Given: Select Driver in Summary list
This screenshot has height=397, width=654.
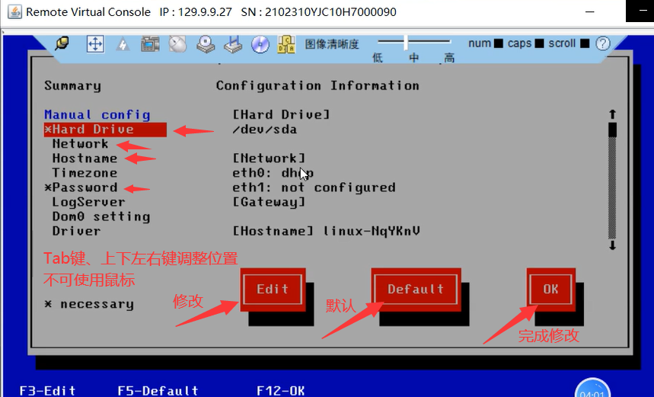Looking at the screenshot, I should 76,232.
